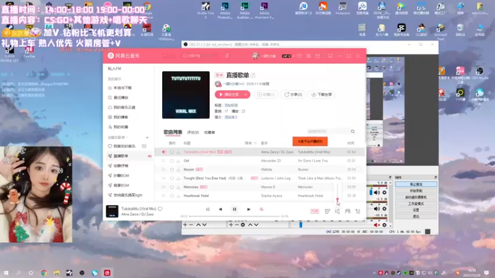
Task: Open the listen-together icon in player bar
Action: tap(348, 211)
